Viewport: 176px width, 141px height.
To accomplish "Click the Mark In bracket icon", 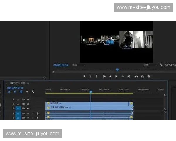I will click(x=91, y=76).
